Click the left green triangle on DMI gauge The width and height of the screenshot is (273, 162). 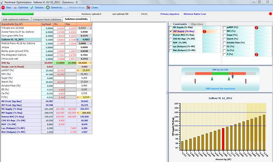pyautogui.click(x=212, y=79)
